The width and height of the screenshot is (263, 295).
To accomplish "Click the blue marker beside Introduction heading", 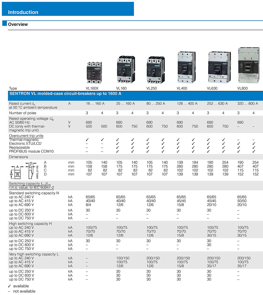I will click(x=4, y=8).
